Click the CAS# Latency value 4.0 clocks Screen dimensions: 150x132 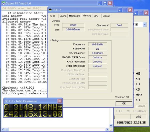[97, 53]
